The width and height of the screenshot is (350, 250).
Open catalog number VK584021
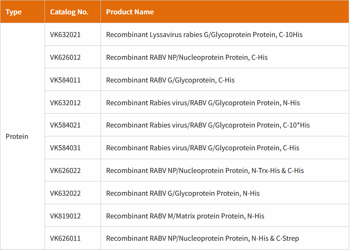[65, 125]
